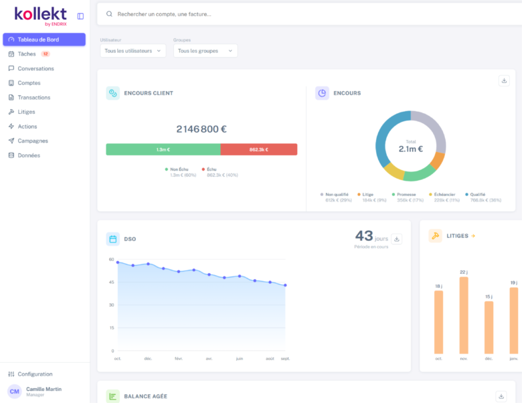This screenshot has height=403, width=522.
Task: Click the CM avatar circle
Action: [14, 392]
